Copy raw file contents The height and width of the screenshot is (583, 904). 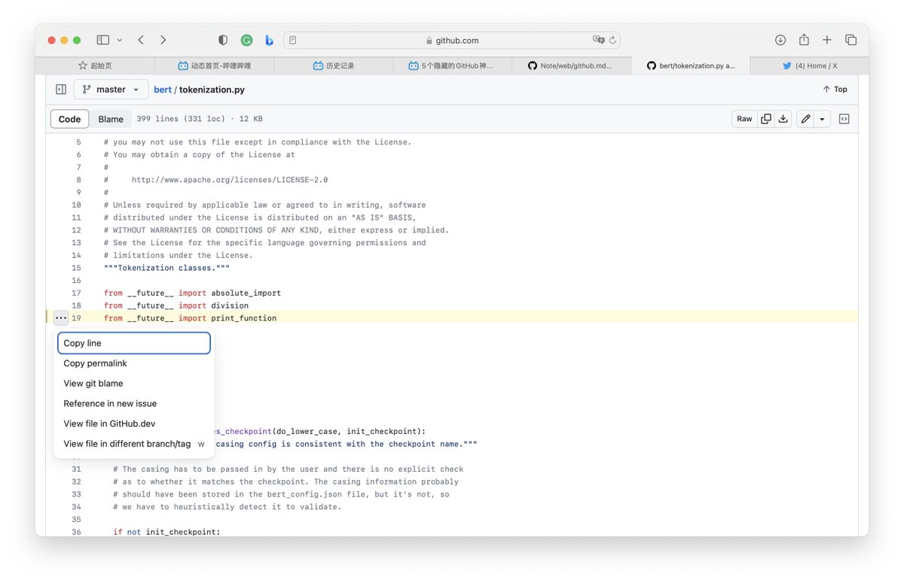tap(765, 119)
